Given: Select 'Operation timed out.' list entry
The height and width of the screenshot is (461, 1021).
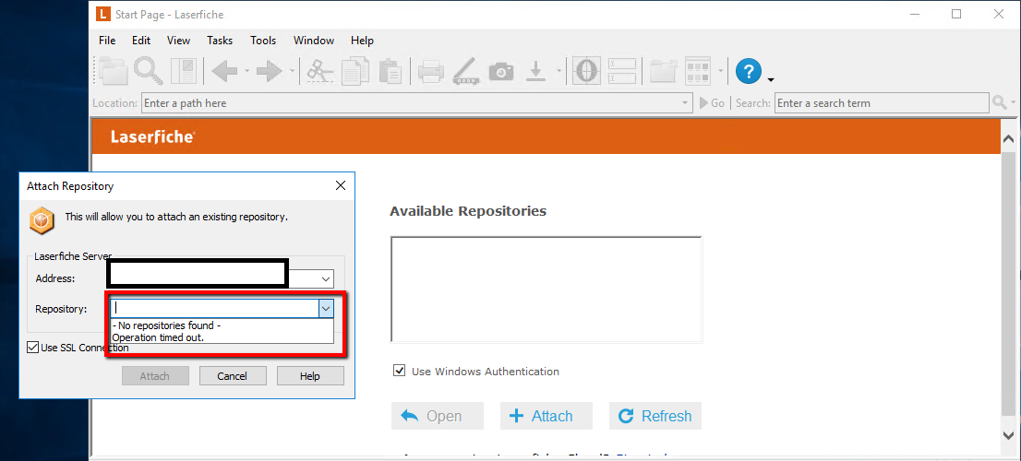Looking at the screenshot, I should [222, 337].
